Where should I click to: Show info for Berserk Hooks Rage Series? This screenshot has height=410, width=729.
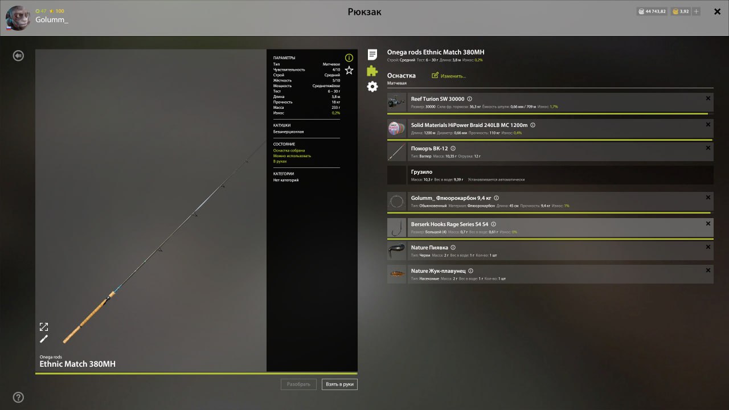click(493, 224)
